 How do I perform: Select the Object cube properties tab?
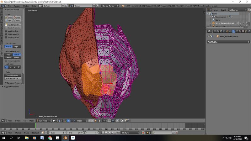click(x=227, y=31)
